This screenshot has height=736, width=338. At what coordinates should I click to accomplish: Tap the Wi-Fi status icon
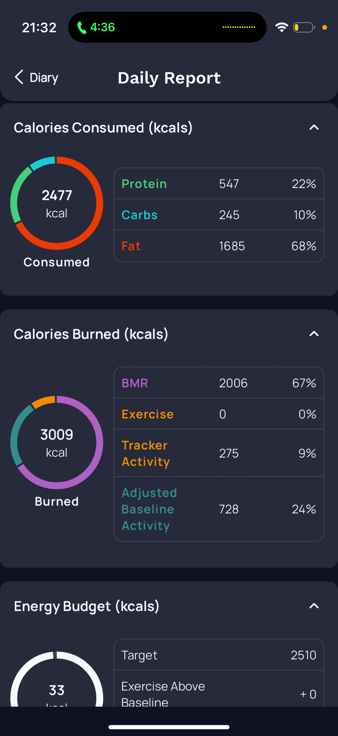tap(281, 28)
